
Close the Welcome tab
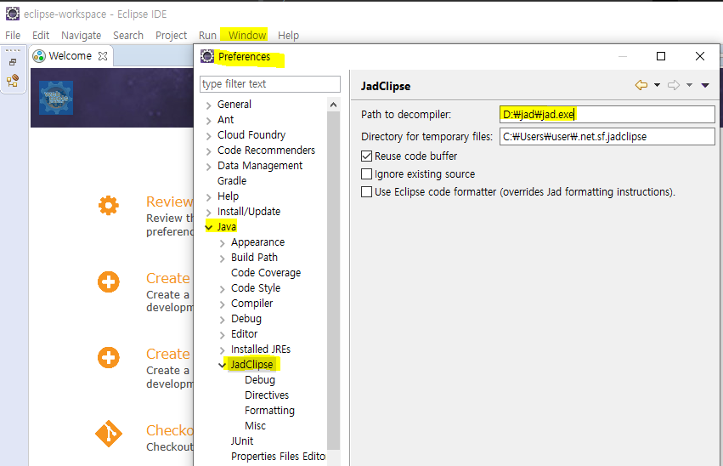pos(103,56)
